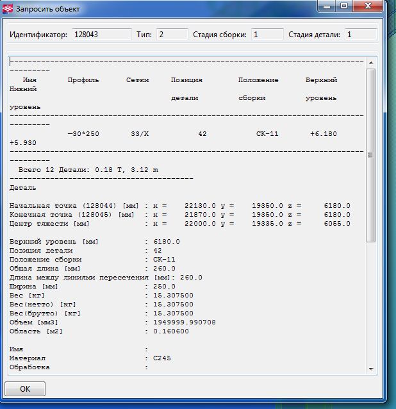This screenshot has width=396, height=409.
Task: Click scrollbar up arrow in report area
Action: tap(370, 62)
